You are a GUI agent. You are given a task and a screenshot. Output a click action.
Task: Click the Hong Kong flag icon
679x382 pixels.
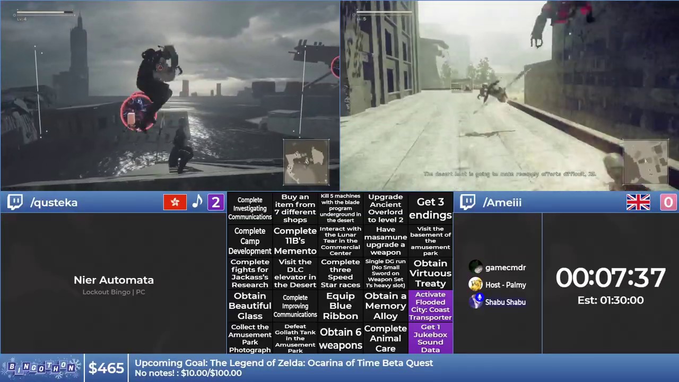pyautogui.click(x=175, y=202)
